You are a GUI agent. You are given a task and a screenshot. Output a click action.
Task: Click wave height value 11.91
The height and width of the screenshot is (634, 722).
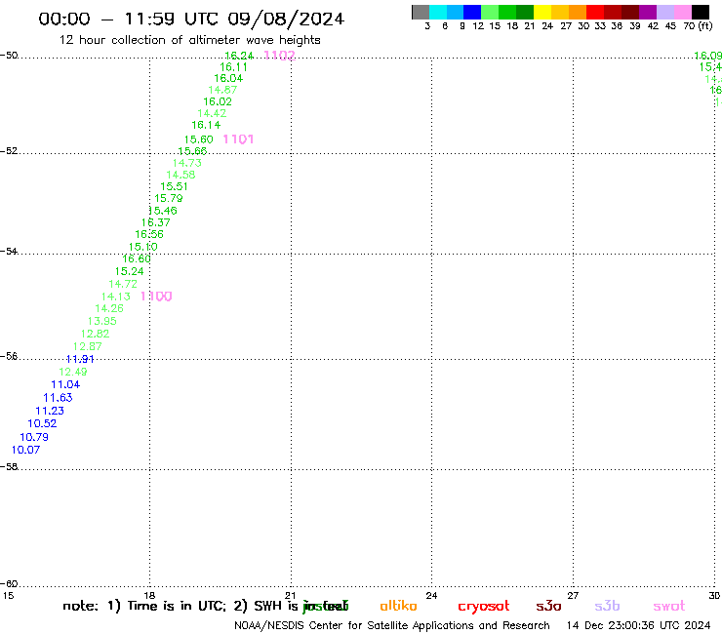[x=80, y=359]
